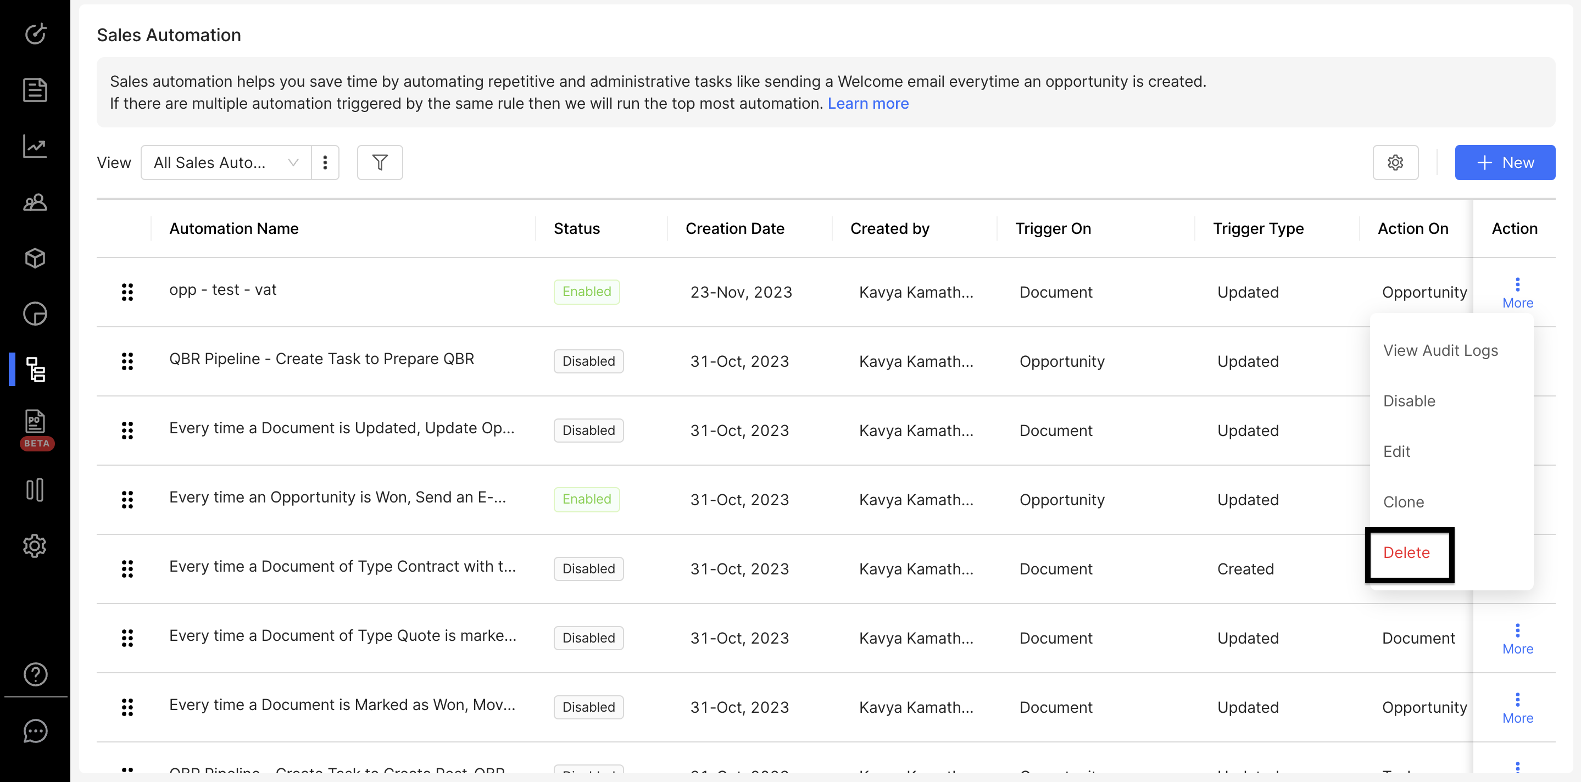1581x782 pixels.
Task: Open More menu for Quote document automation
Action: click(x=1517, y=639)
